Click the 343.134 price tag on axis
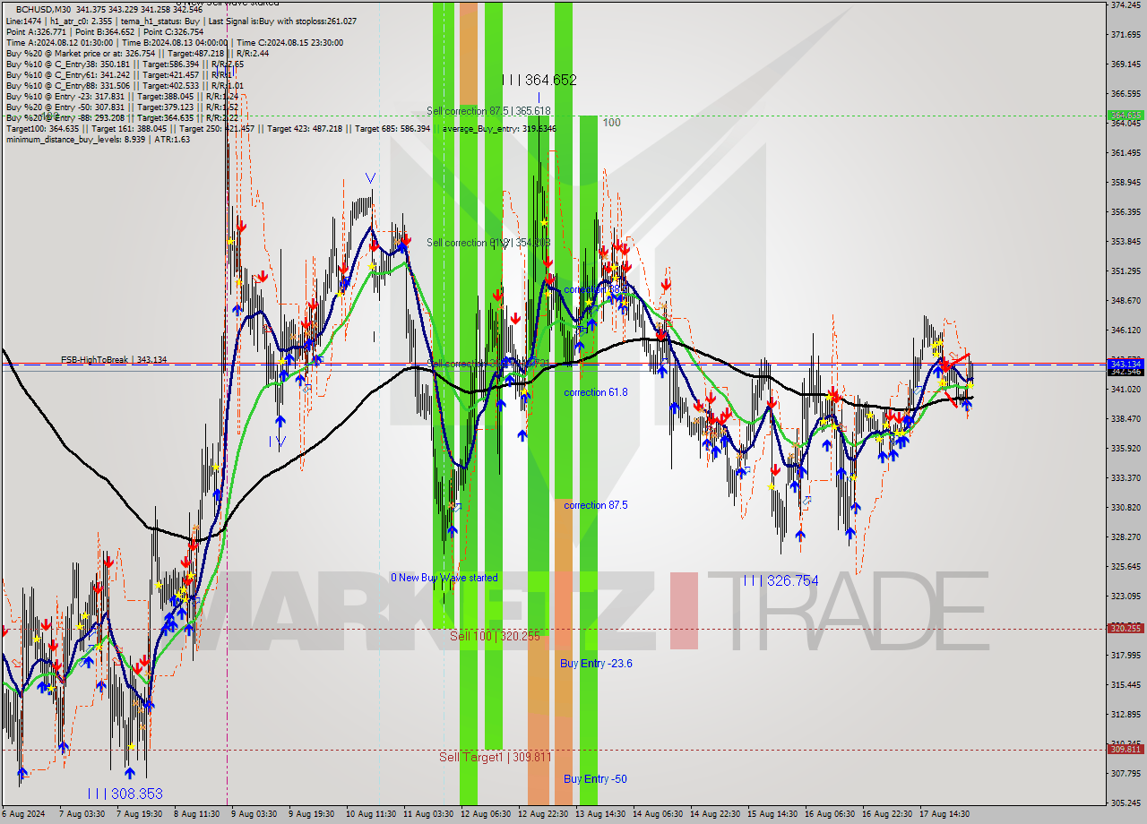 (1125, 365)
